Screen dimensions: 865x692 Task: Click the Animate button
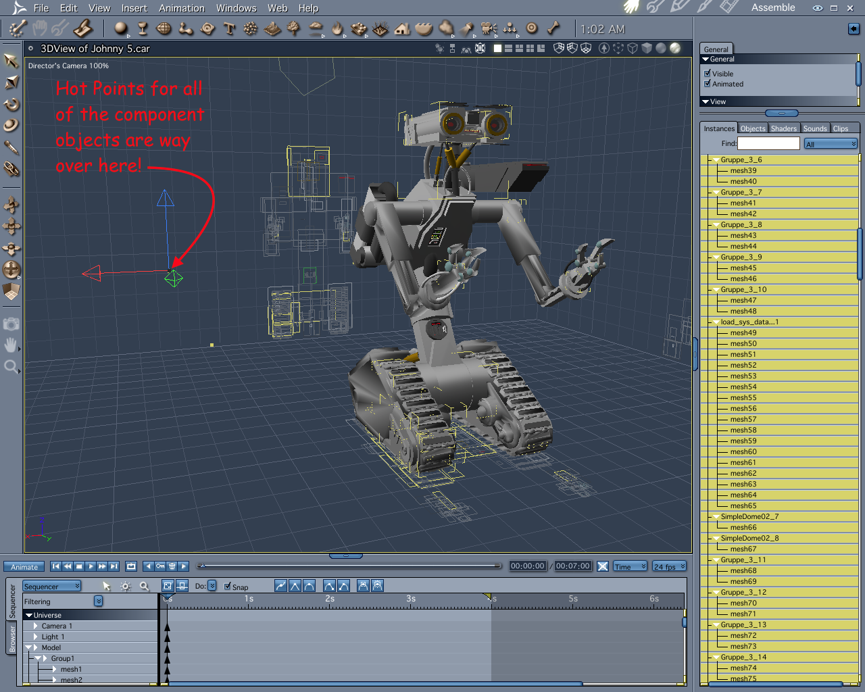pos(24,566)
